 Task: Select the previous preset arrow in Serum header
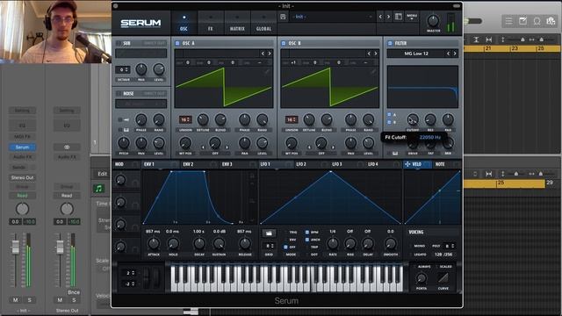380,17
